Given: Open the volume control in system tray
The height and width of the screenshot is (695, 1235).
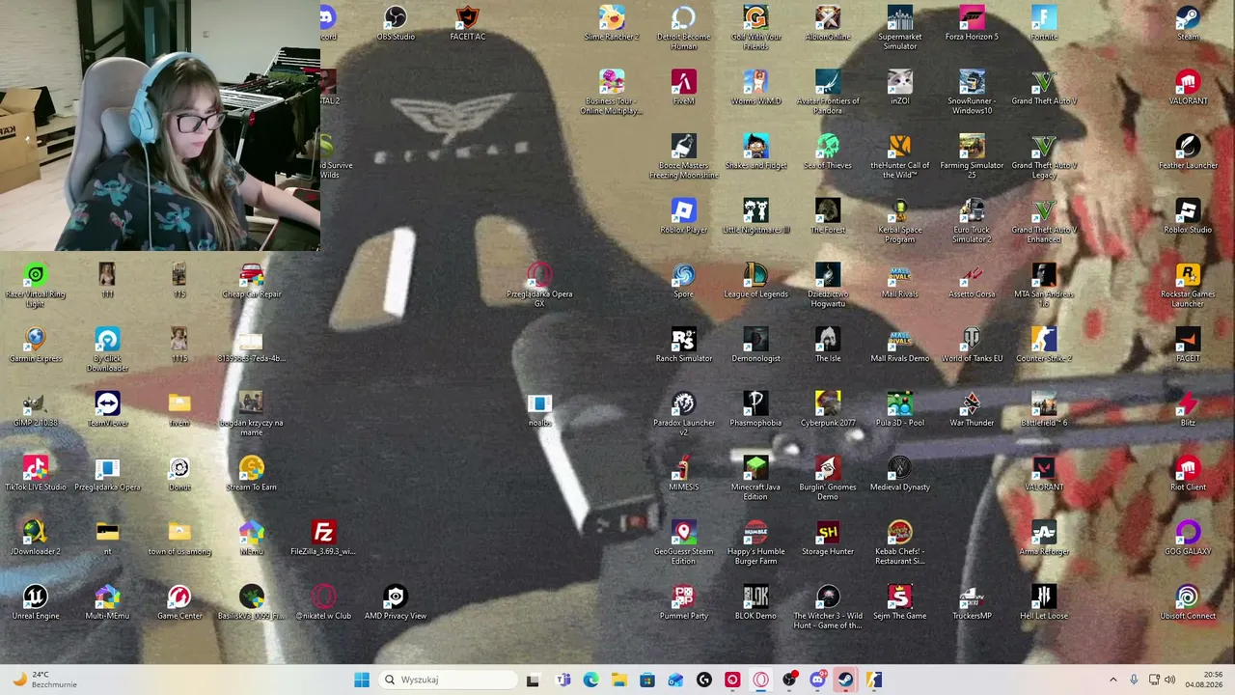Looking at the screenshot, I should click(1170, 680).
